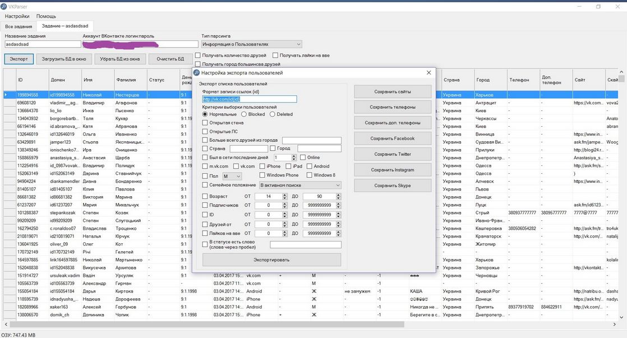Screen dimensions: 627x338
Task: Check the iPhone platform checkbox
Action: point(262,166)
